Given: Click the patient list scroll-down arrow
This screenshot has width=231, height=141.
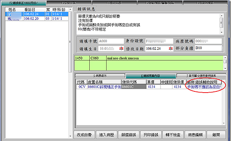Looking at the screenshot, I should tap(70, 136).
